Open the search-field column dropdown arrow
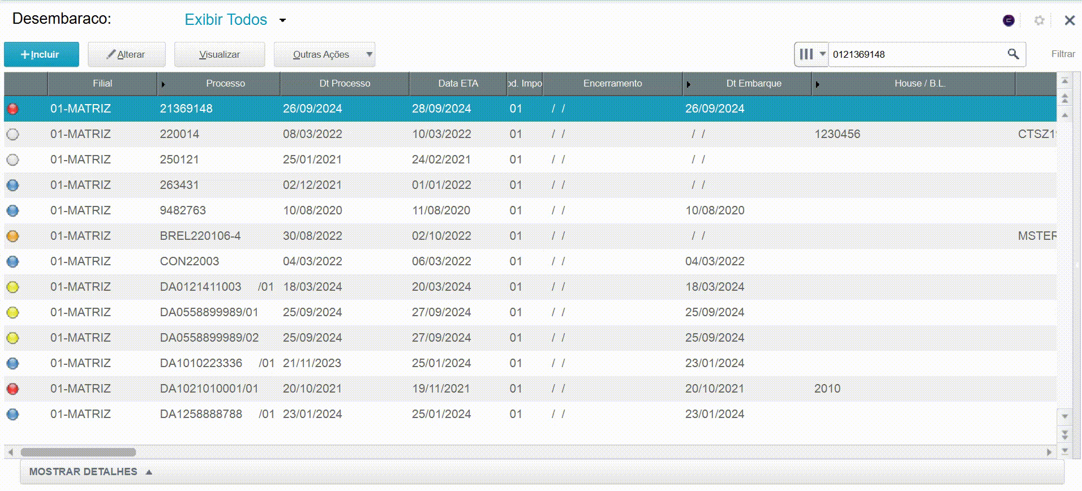 [x=822, y=54]
